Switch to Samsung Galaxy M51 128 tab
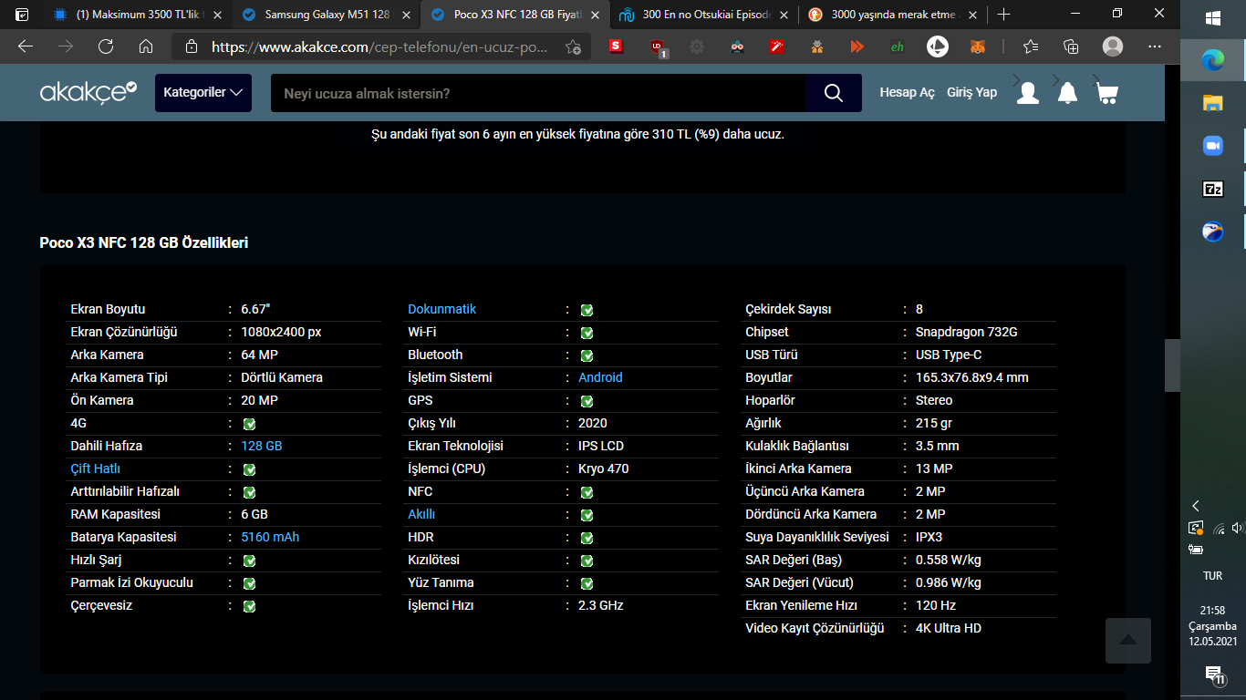 click(327, 15)
